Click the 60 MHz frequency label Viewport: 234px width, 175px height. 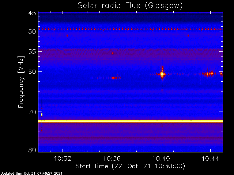tap(32, 72)
